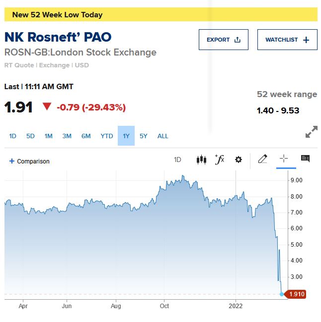Toggle the crosshair cursor tool

284,159
